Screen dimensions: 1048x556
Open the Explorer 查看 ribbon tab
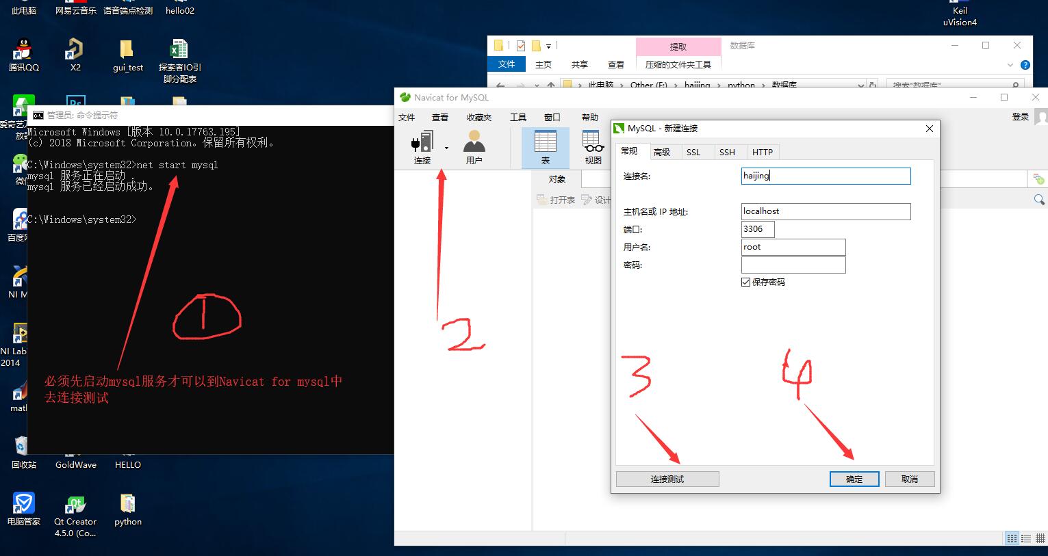(x=616, y=65)
